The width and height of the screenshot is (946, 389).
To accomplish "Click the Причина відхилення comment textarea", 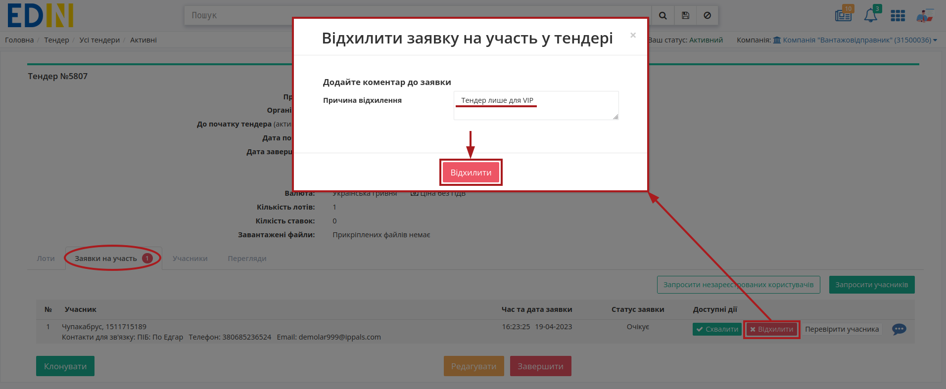I will click(x=536, y=105).
